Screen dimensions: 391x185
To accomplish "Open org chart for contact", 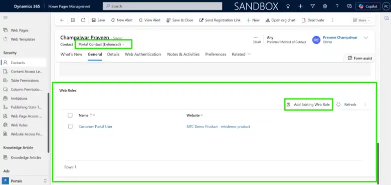I will [281, 20].
